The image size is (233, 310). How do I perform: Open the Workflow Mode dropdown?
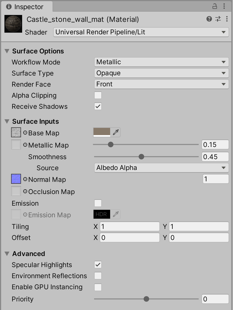(161, 62)
